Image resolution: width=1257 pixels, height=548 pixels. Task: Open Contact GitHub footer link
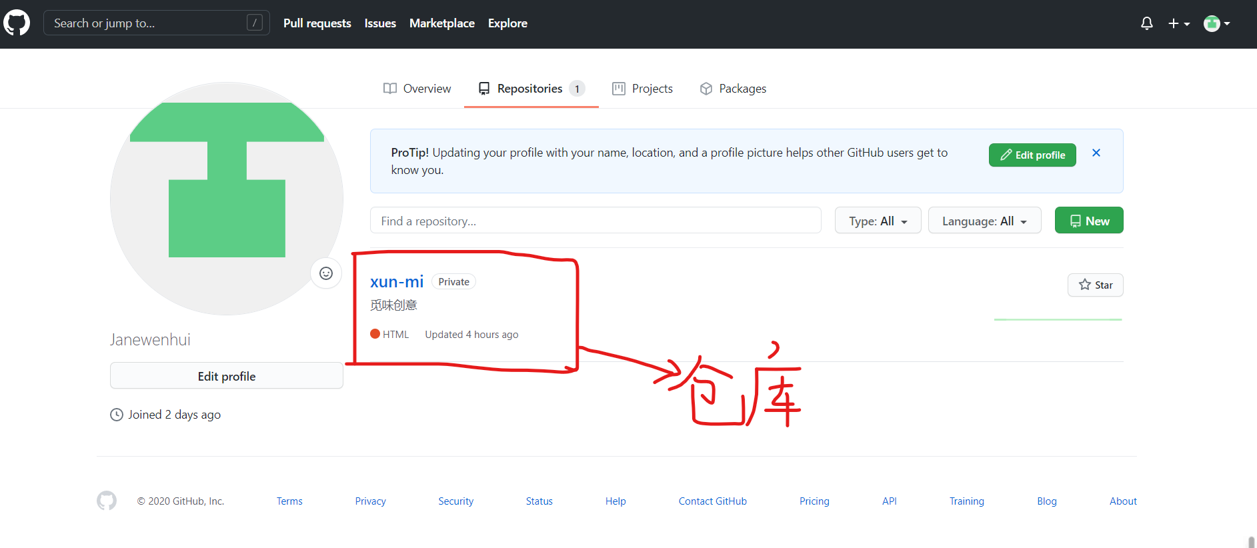click(x=713, y=501)
